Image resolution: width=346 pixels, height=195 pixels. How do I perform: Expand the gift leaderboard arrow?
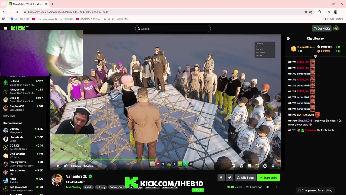coord(315,57)
